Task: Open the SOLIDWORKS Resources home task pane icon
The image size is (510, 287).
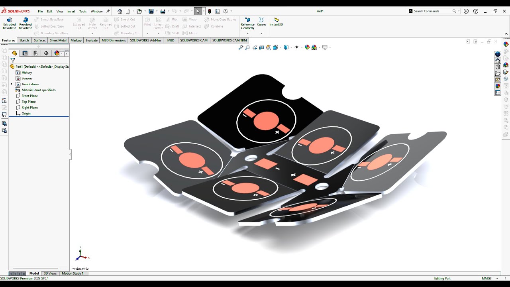Action: (x=498, y=61)
